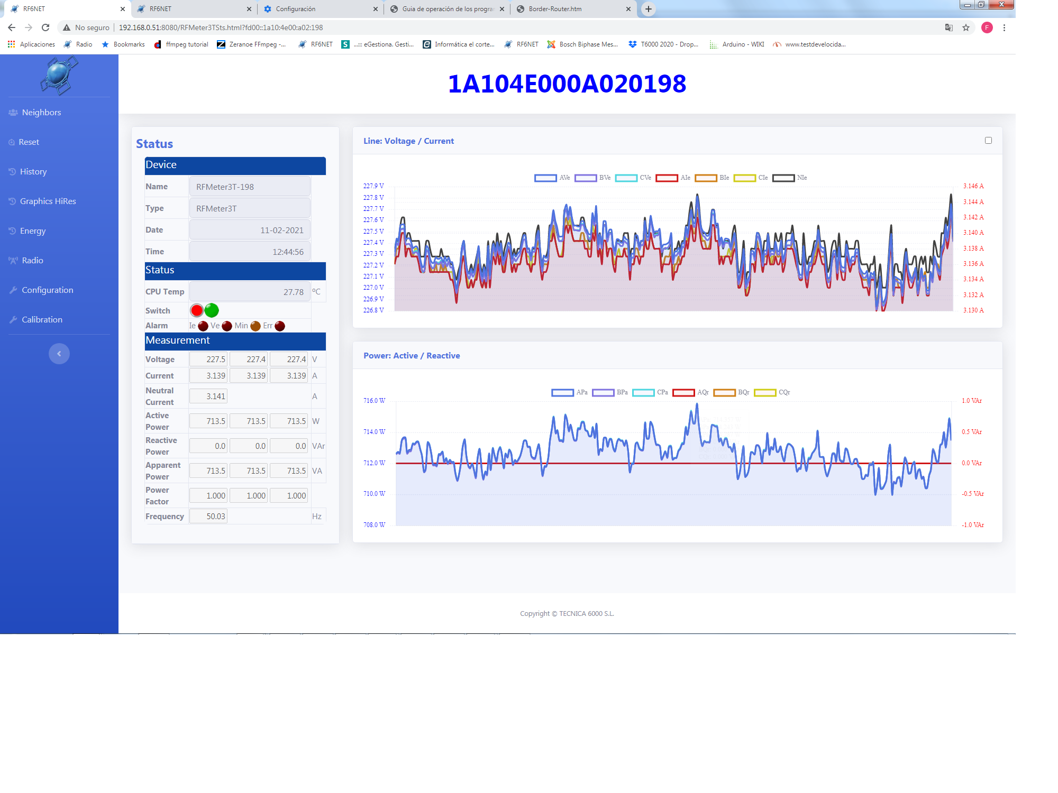Toggle the AQr legend item in the power chart
The image size is (1058, 793).
(x=683, y=393)
